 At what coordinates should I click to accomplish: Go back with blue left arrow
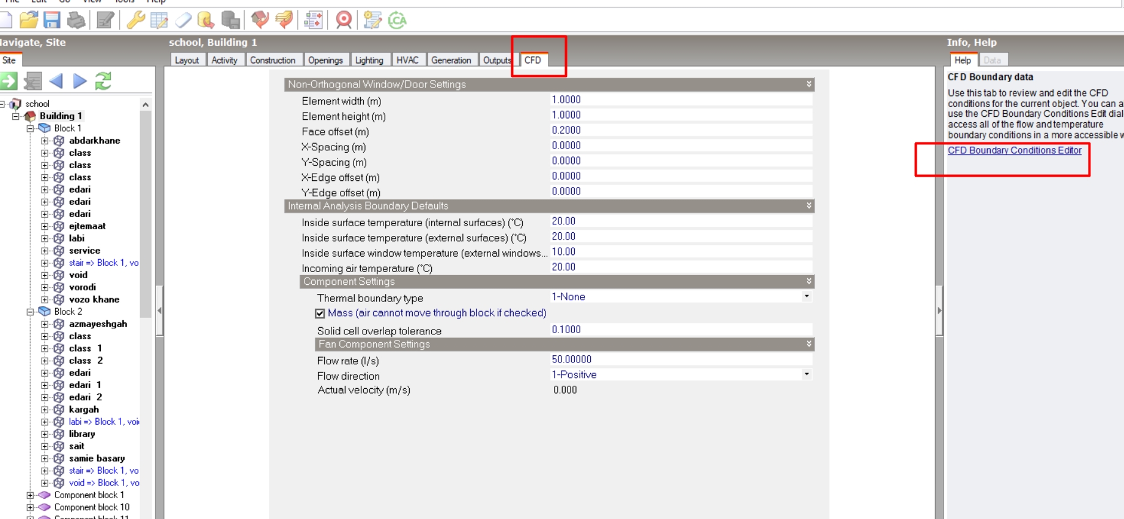point(56,81)
